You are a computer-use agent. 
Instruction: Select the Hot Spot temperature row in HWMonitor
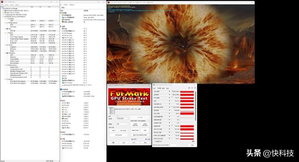[30, 27]
